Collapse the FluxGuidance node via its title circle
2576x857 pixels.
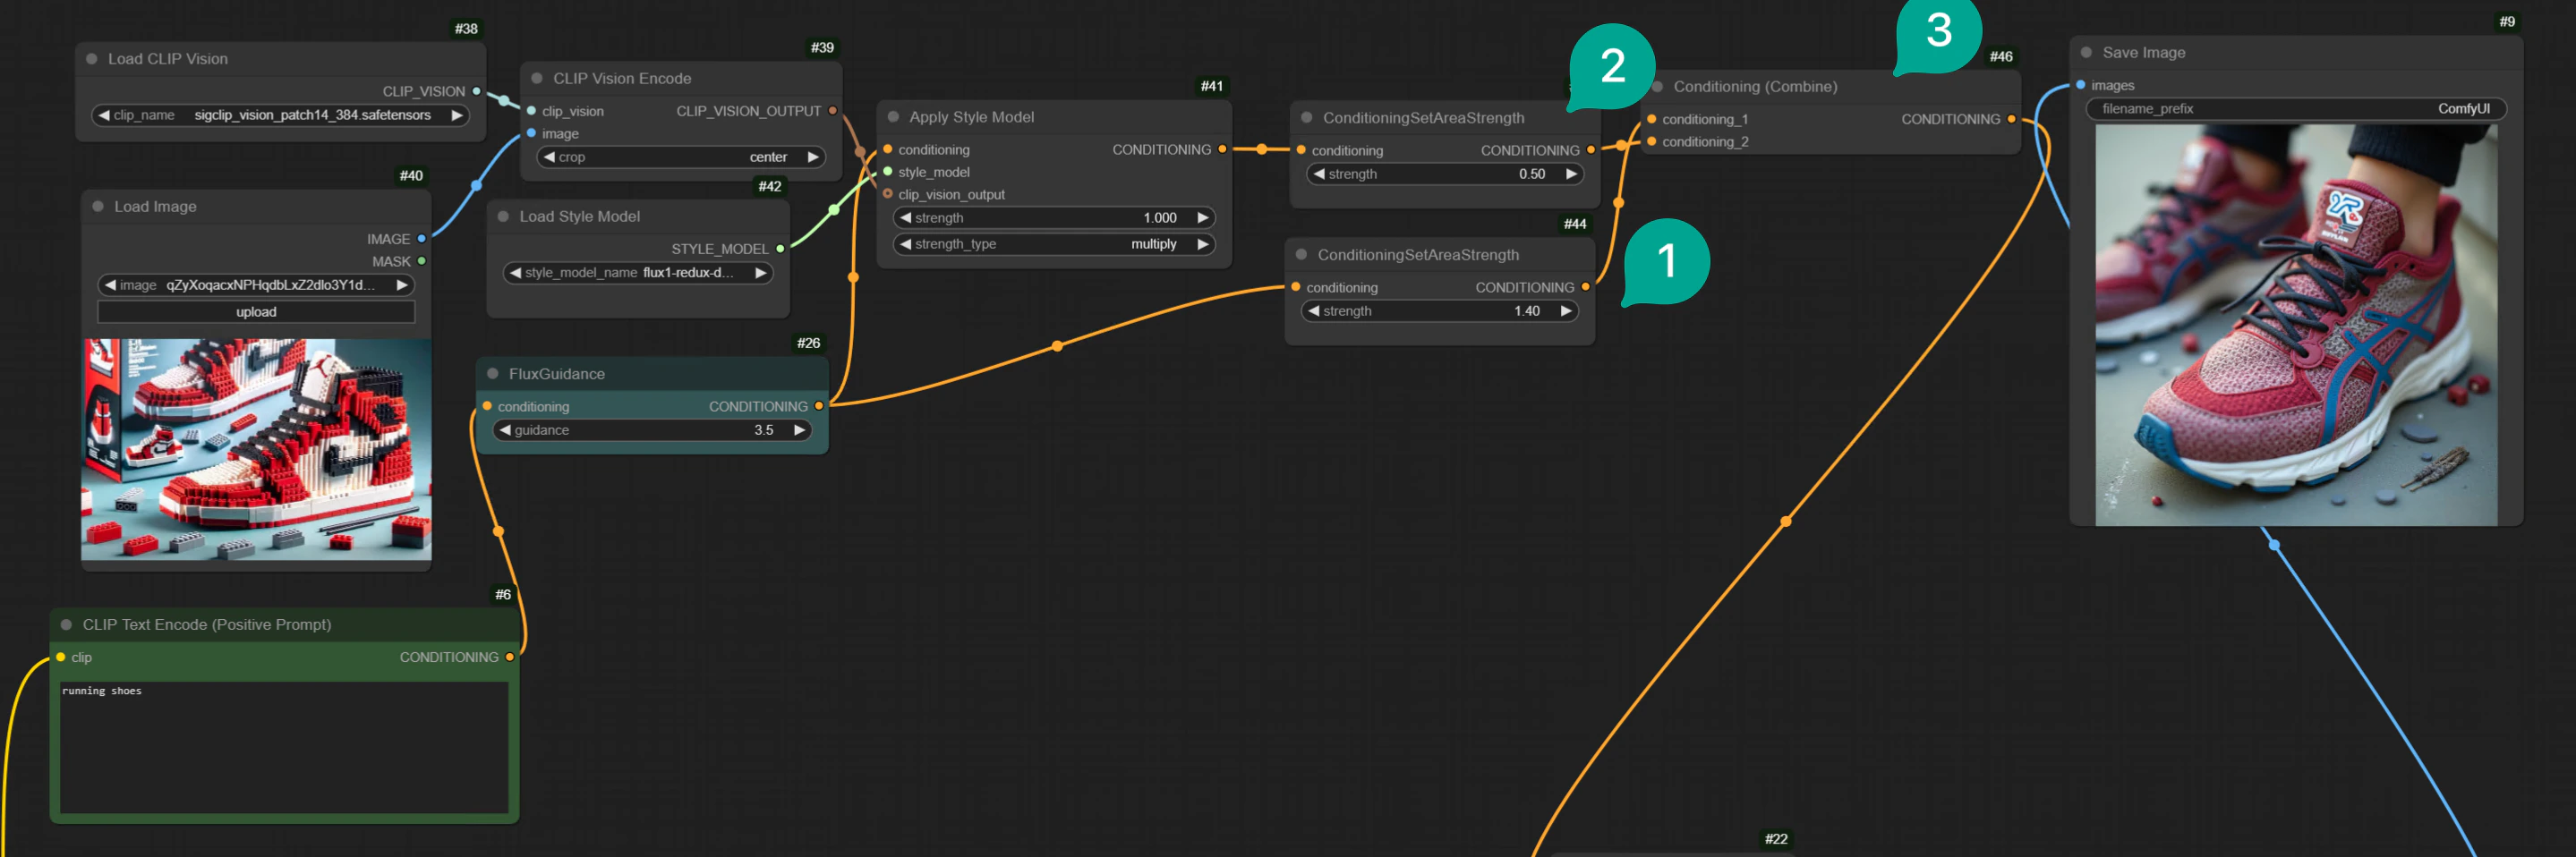click(491, 373)
